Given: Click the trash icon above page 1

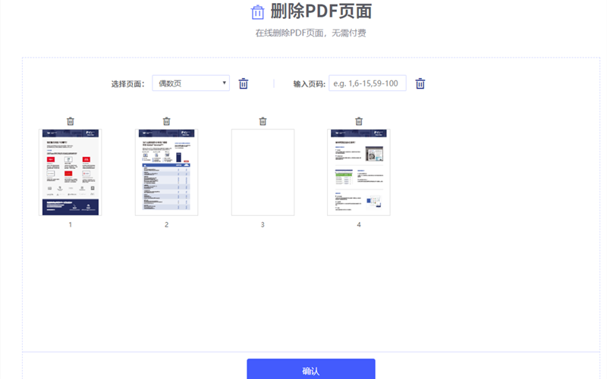Looking at the screenshot, I should (x=71, y=121).
